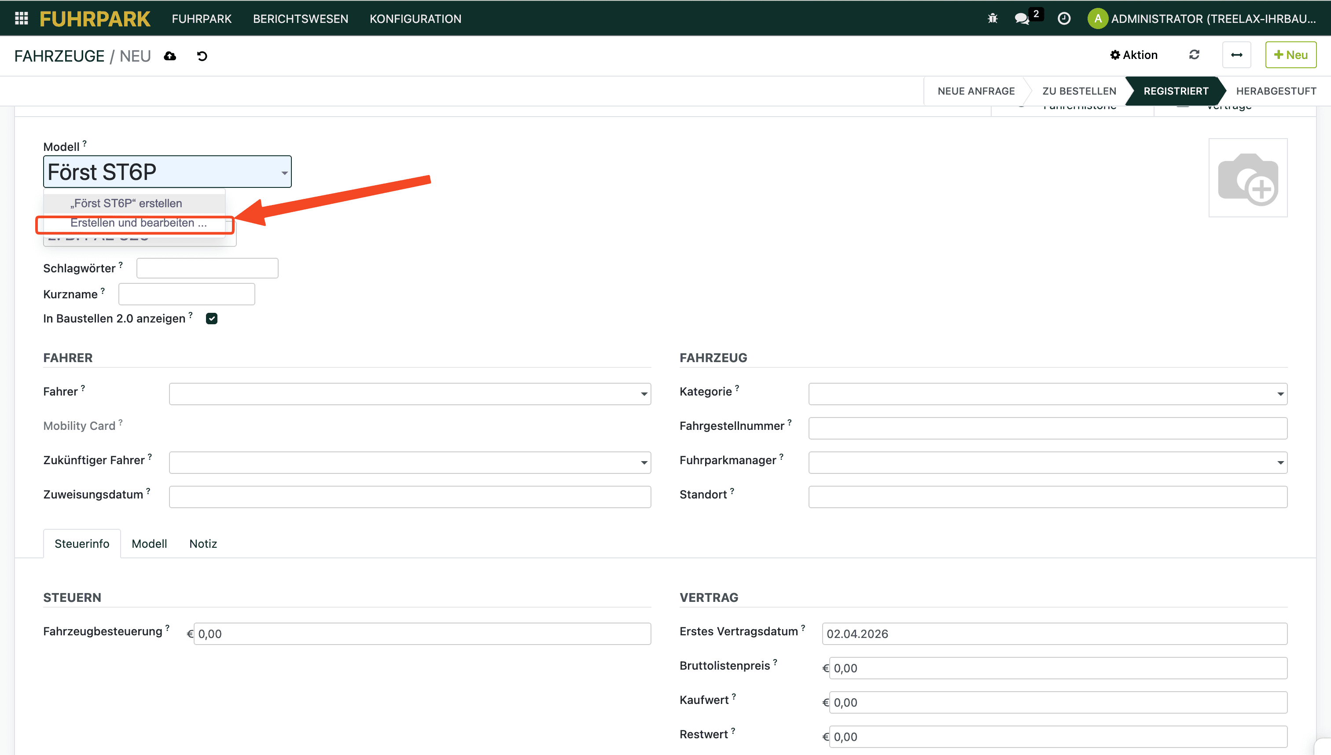The image size is (1331, 755).
Task: Switch to the Modell tab
Action: point(149,543)
